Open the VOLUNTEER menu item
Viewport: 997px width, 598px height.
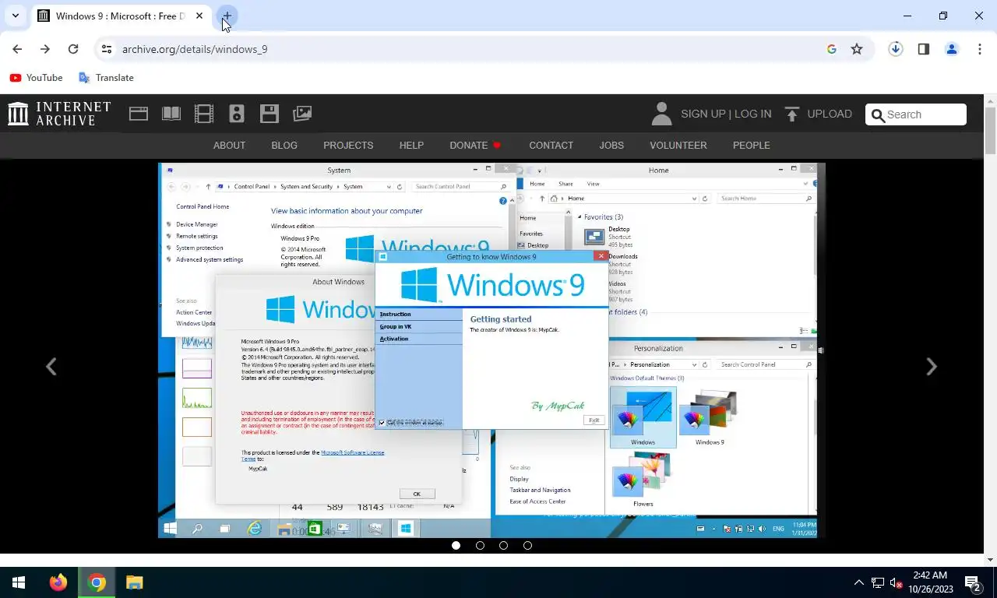click(678, 146)
